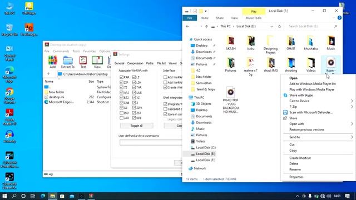The width and height of the screenshot is (356, 200).
Task: Open Google Chrome desktop shortcut
Action: (x=9, y=96)
